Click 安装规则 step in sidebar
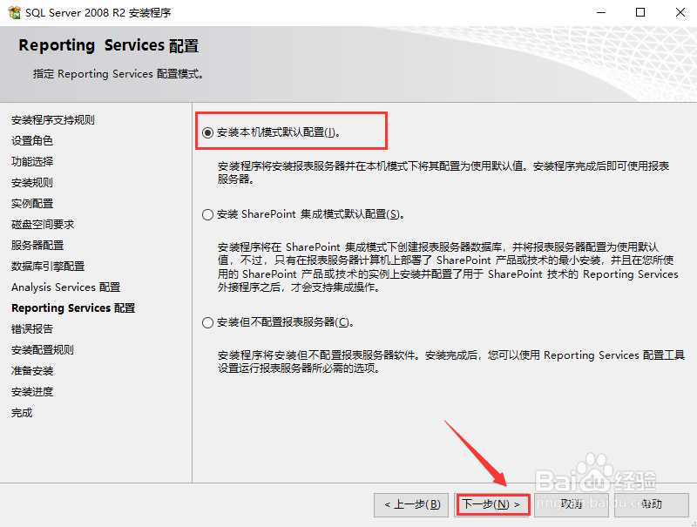Viewport: 697px width, 527px height. 32,183
